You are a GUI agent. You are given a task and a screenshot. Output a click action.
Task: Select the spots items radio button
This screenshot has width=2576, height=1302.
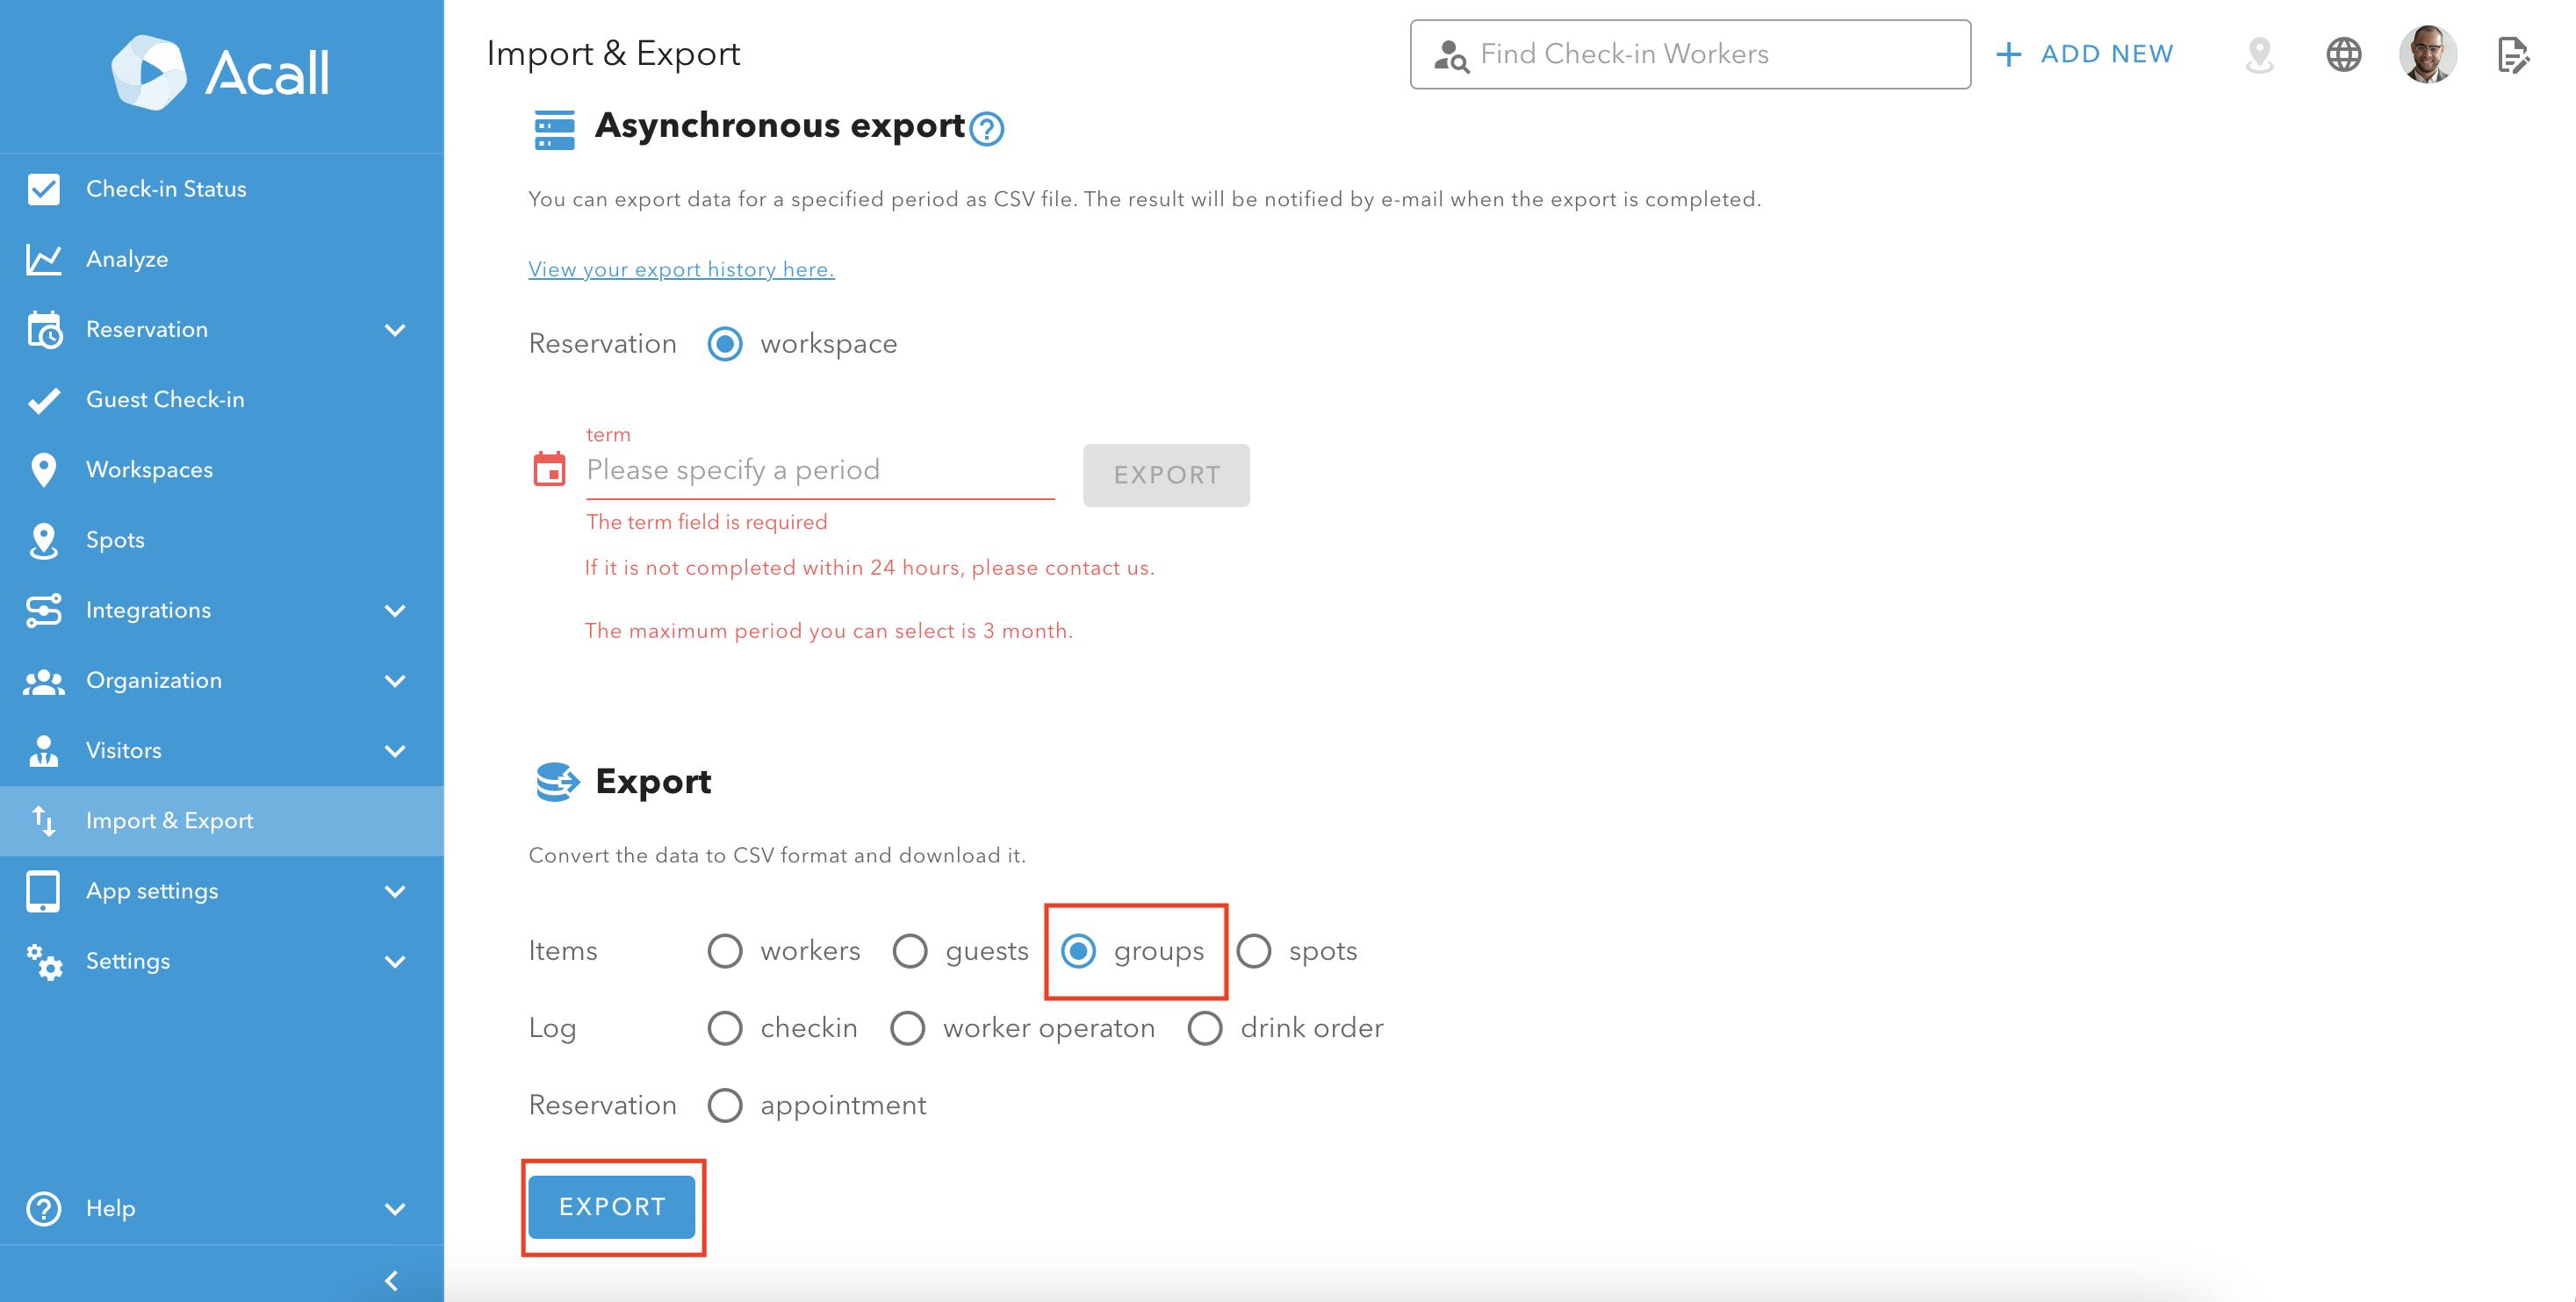tap(1253, 950)
